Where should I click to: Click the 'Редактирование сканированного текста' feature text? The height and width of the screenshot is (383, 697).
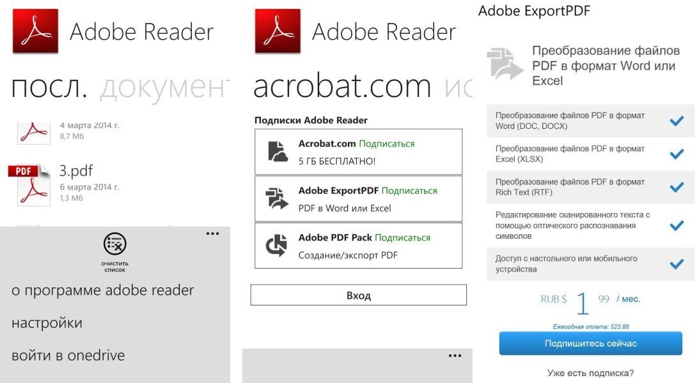(572, 225)
